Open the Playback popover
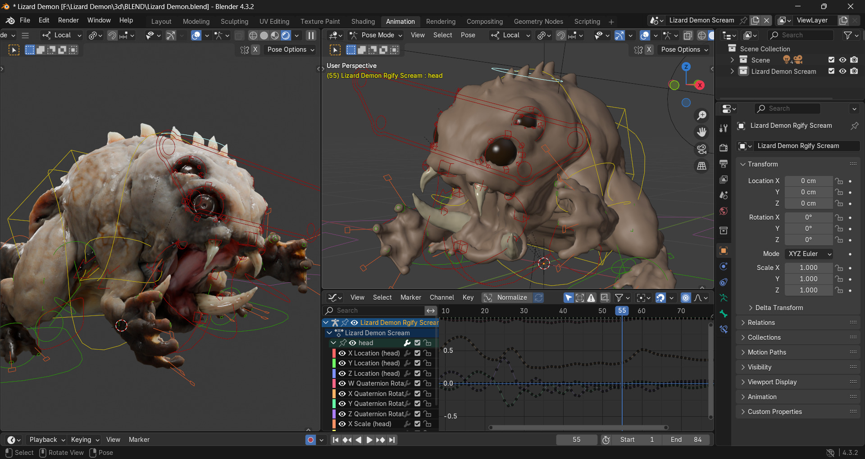 point(47,440)
